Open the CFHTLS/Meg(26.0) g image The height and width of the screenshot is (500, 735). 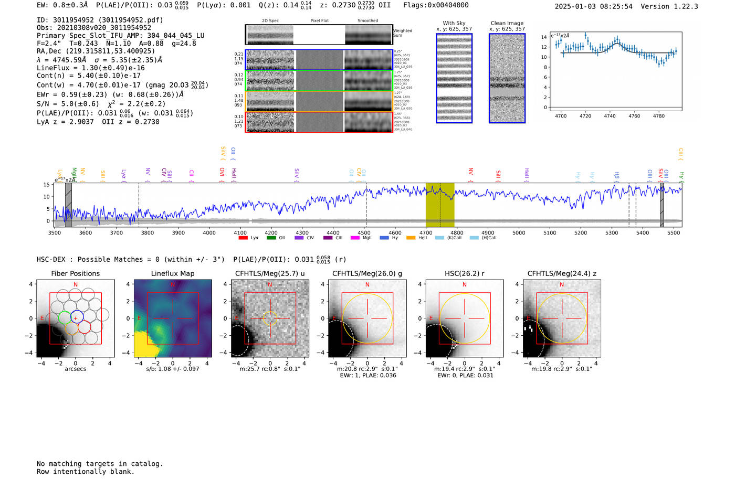(367, 318)
